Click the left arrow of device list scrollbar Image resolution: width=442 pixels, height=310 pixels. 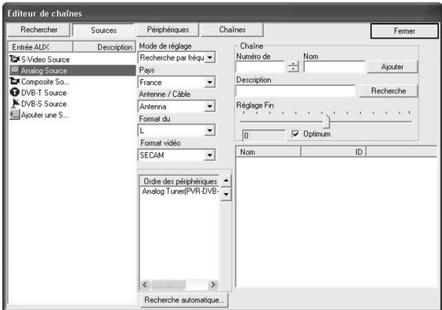[x=145, y=285]
